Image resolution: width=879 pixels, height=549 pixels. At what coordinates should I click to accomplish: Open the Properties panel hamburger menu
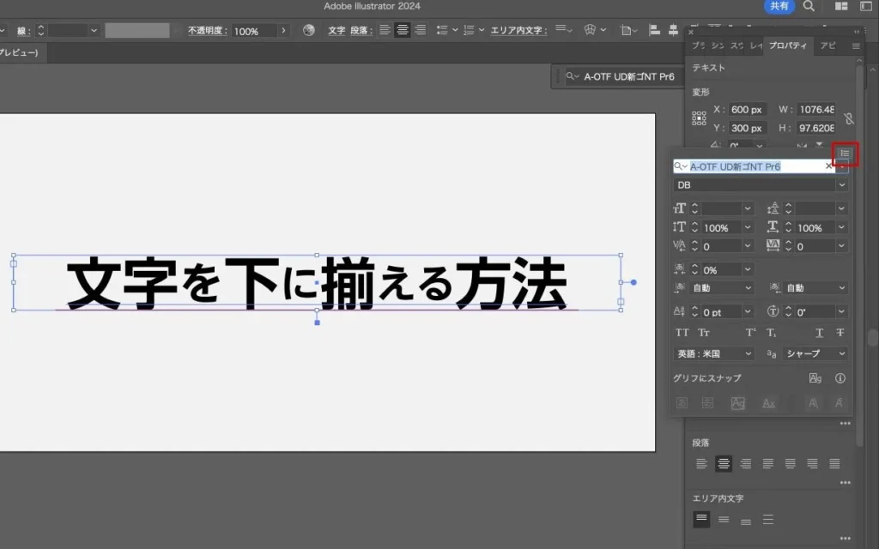pyautogui.click(x=856, y=45)
